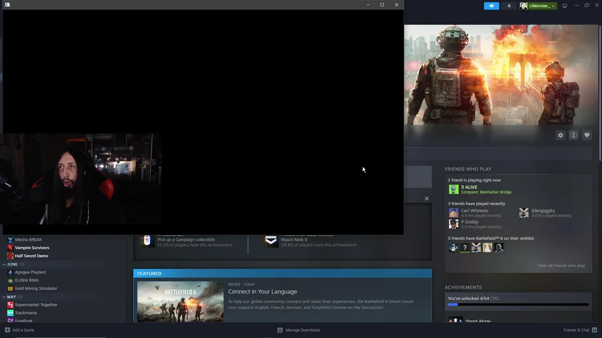Click Add a Game button
602x338 pixels.
(19, 330)
